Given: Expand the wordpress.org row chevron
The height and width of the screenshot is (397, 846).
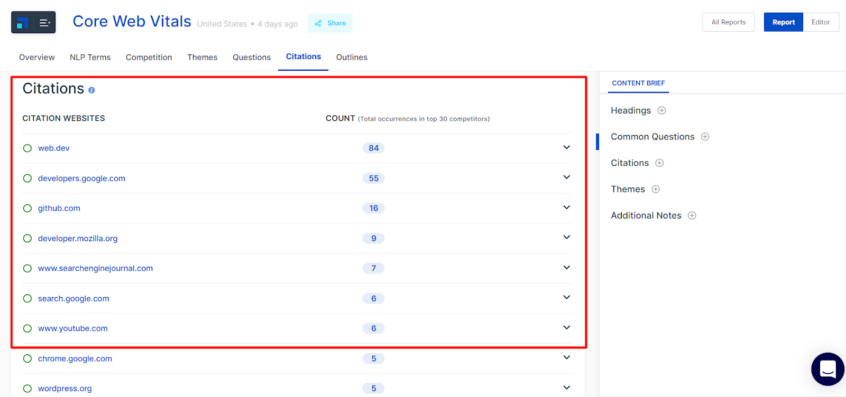Looking at the screenshot, I should (567, 388).
